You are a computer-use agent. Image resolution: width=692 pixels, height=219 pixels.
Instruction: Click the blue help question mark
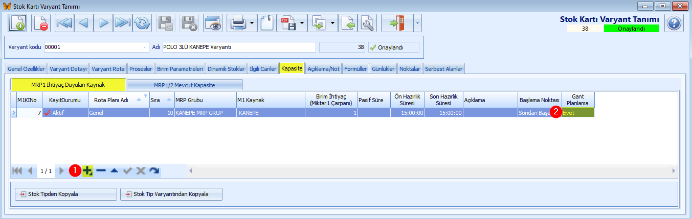point(674,23)
